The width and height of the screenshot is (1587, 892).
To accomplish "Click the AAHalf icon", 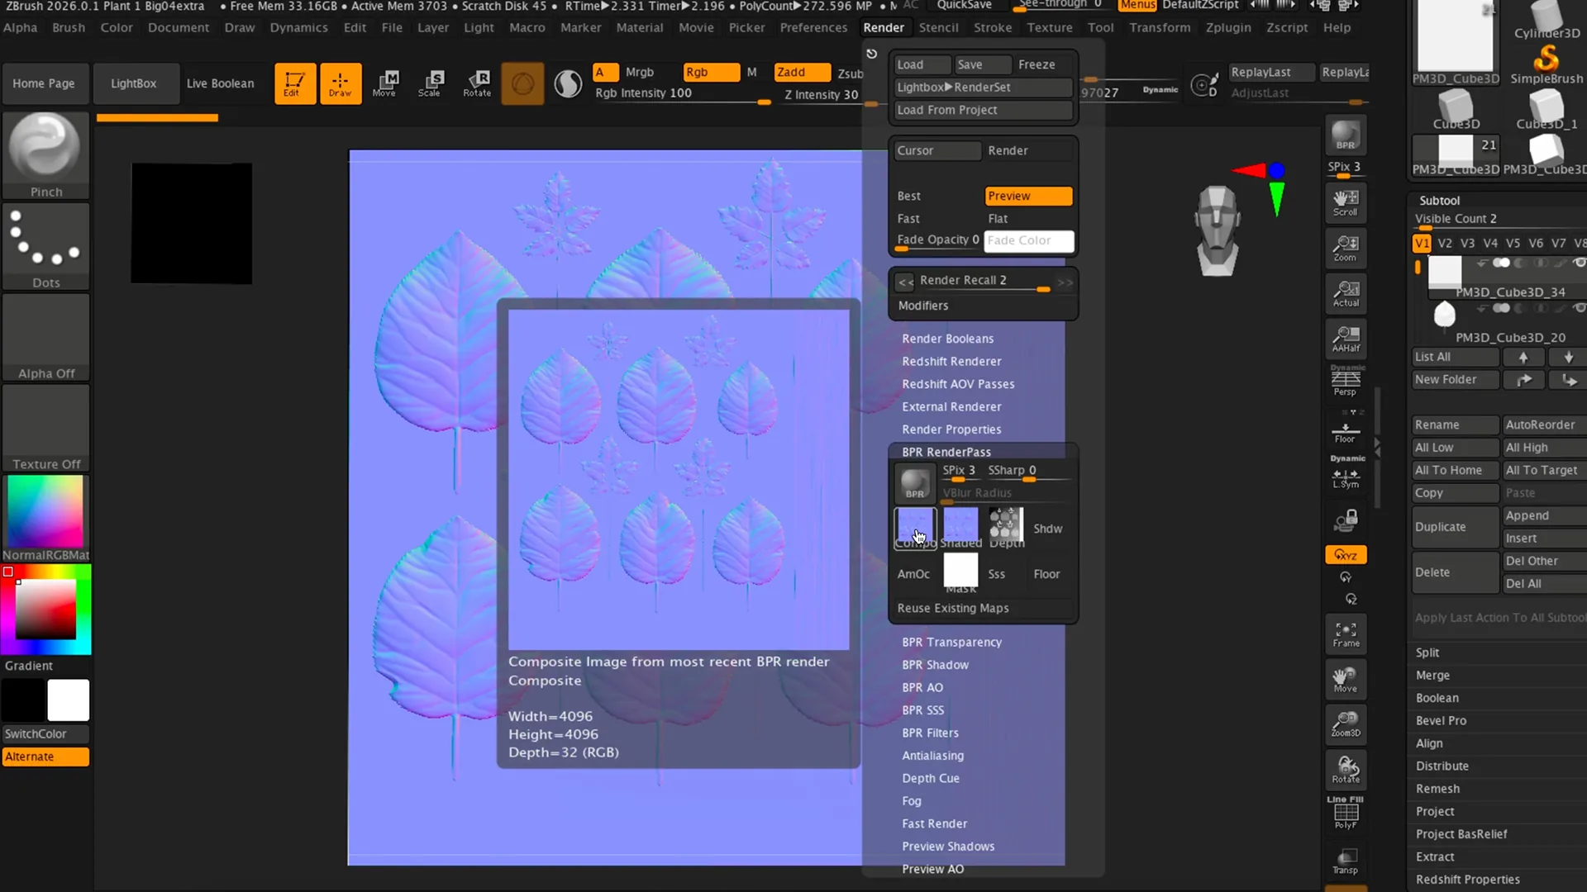I will [x=1346, y=339].
